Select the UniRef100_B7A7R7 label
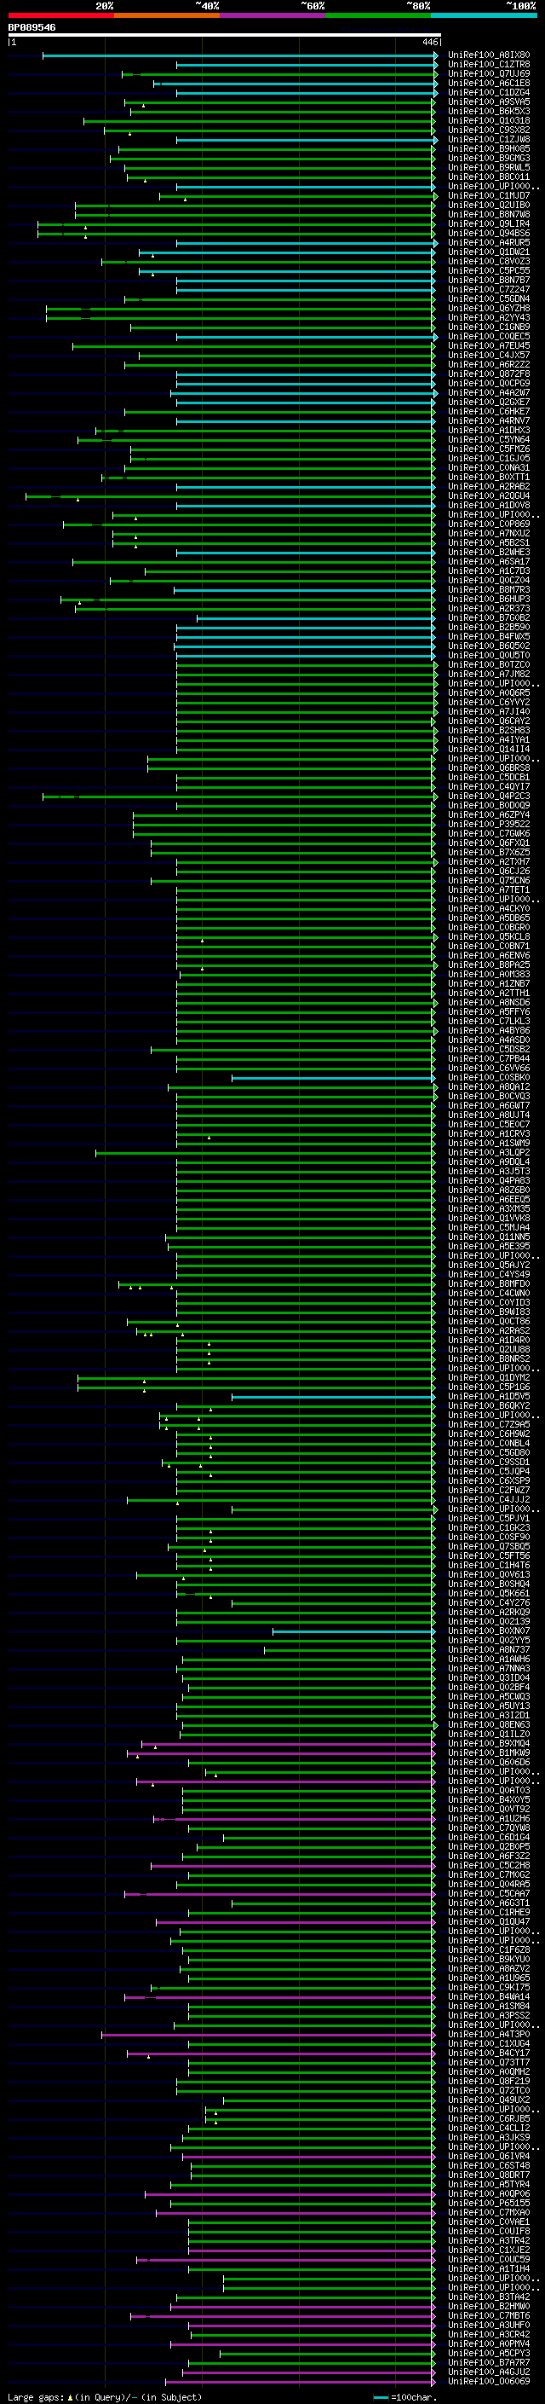Viewport: 545px width, 2404px height. click(x=489, y=2363)
